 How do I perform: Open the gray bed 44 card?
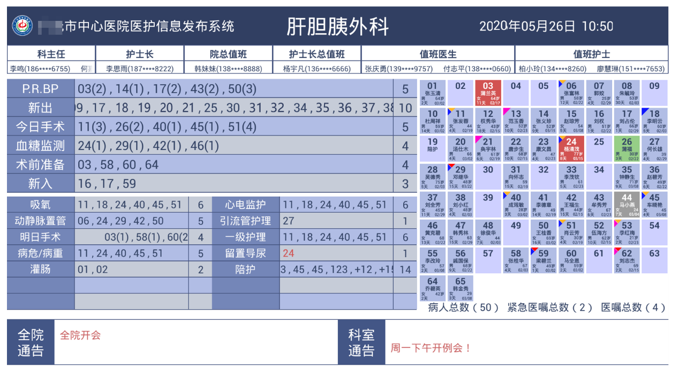point(627,204)
